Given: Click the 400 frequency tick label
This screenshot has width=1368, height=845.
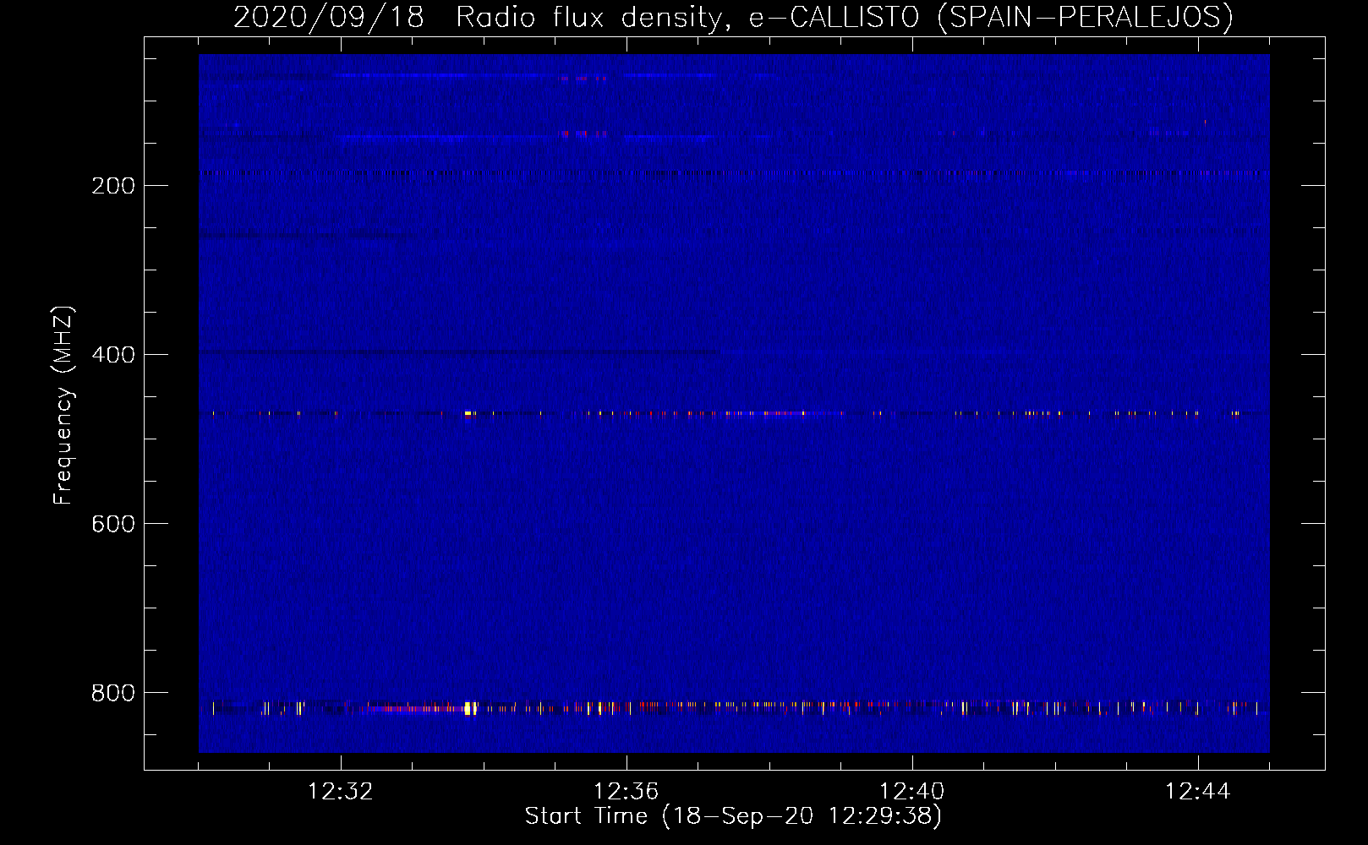Looking at the screenshot, I should coord(113,355).
